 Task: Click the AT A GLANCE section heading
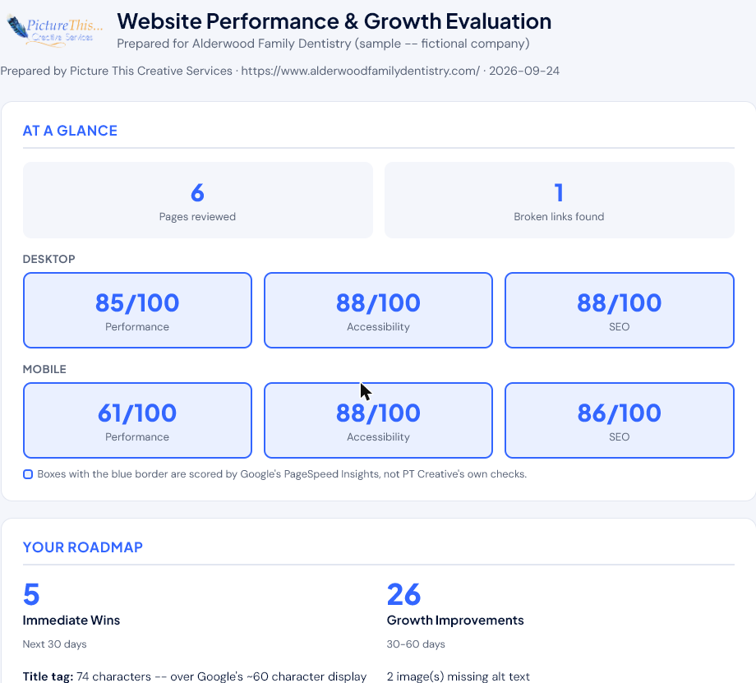coord(70,131)
